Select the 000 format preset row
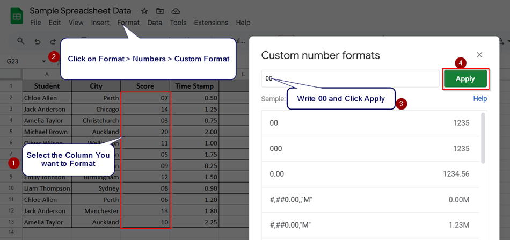Viewport: 510px width, 240px height. 370,149
